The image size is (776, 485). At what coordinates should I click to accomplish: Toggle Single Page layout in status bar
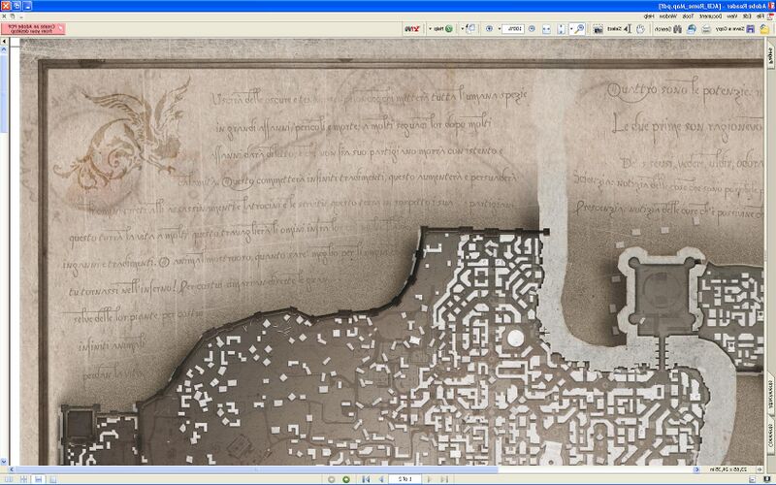(x=53, y=479)
